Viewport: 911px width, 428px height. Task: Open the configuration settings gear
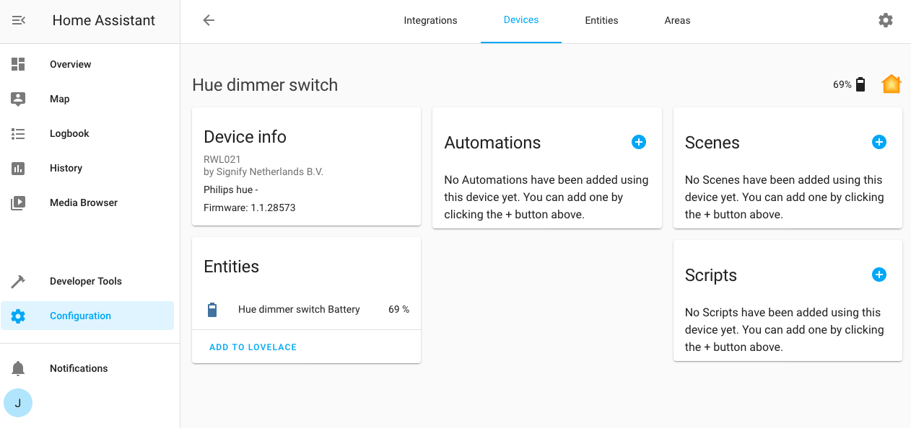click(886, 20)
